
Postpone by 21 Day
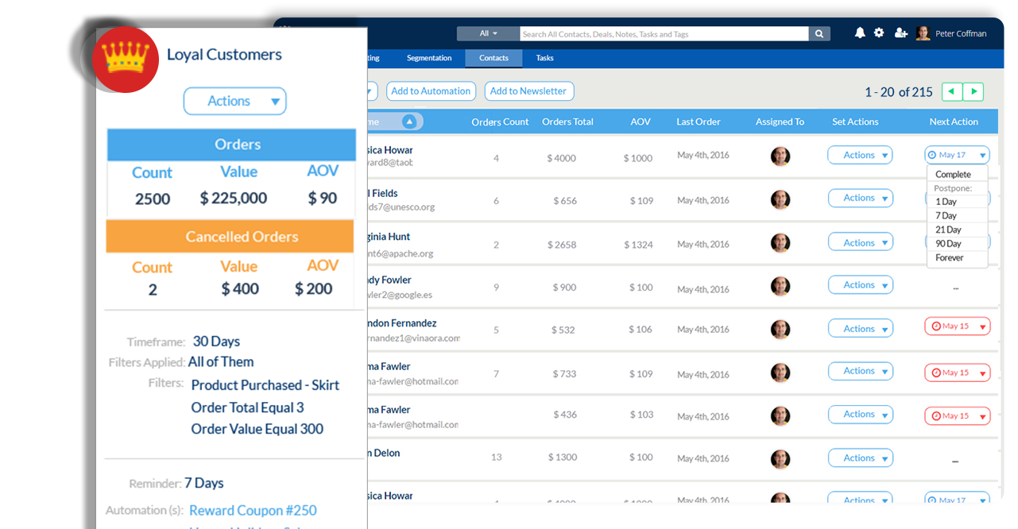948,230
